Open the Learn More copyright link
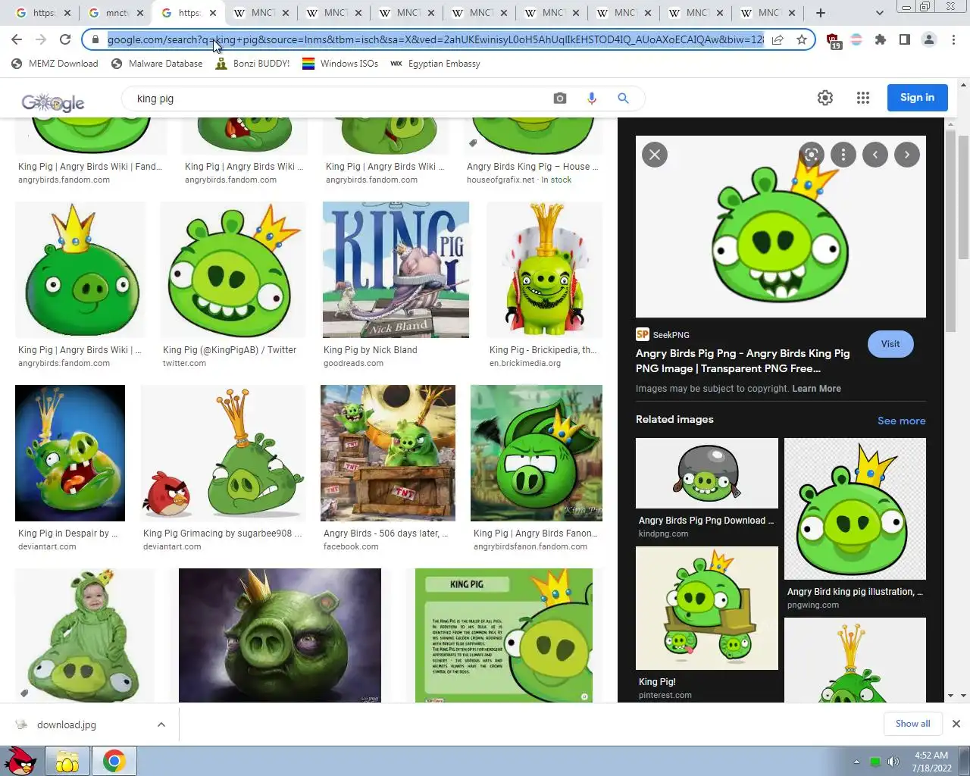This screenshot has height=776, width=970. click(x=816, y=388)
